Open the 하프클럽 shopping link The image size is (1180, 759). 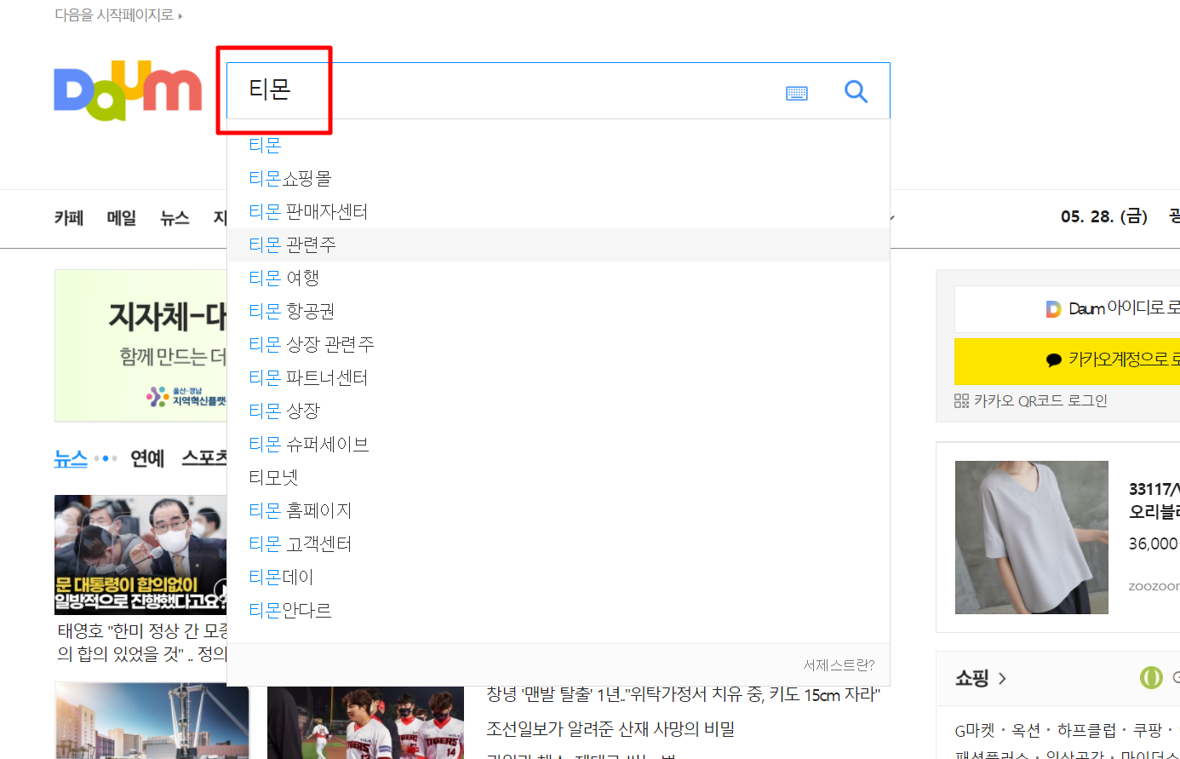(1087, 731)
